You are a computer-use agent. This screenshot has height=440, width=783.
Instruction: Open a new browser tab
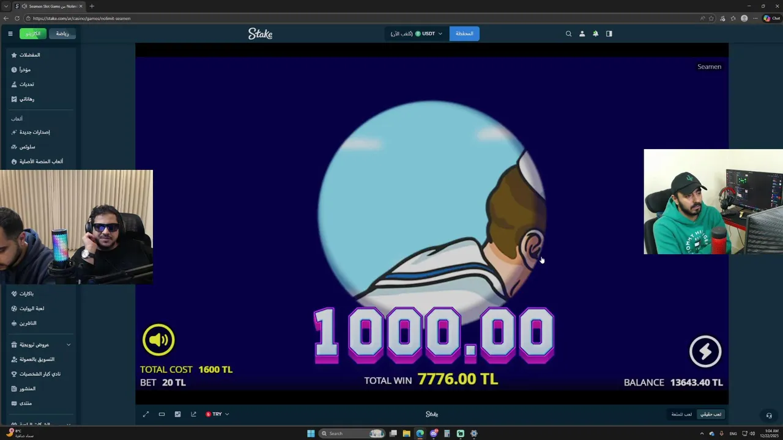coord(92,6)
